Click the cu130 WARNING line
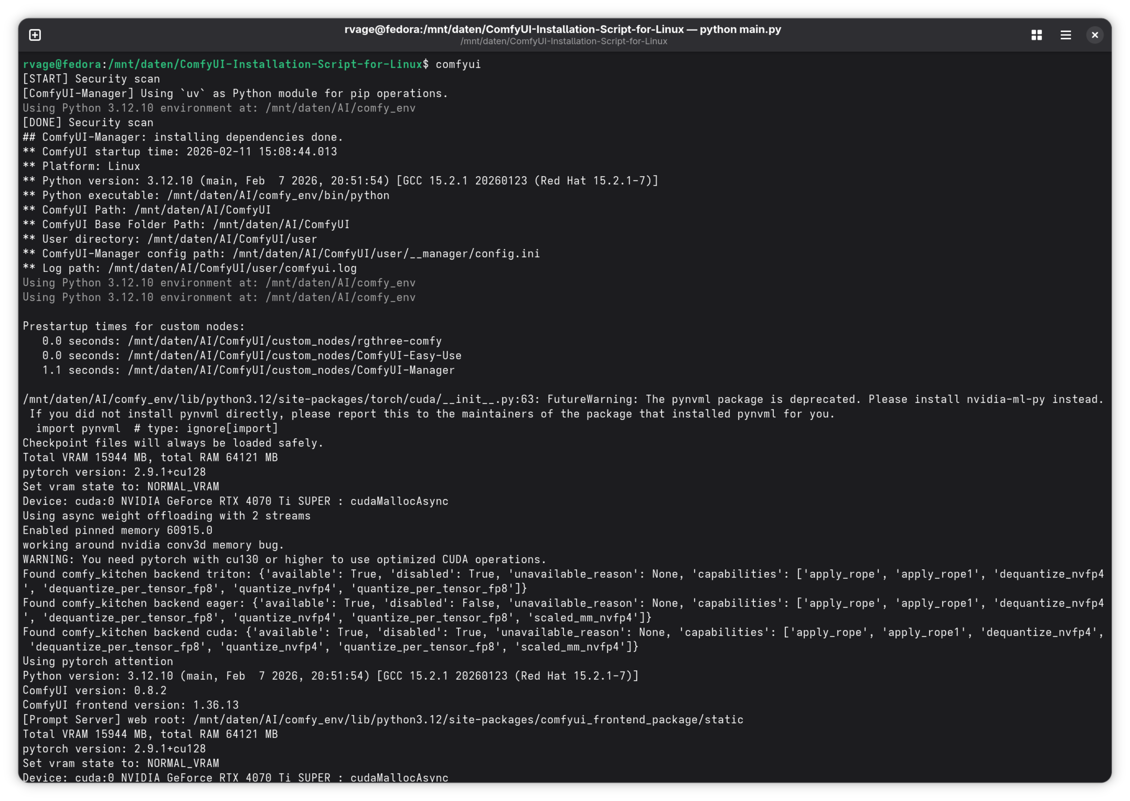The image size is (1130, 801). [284, 560]
